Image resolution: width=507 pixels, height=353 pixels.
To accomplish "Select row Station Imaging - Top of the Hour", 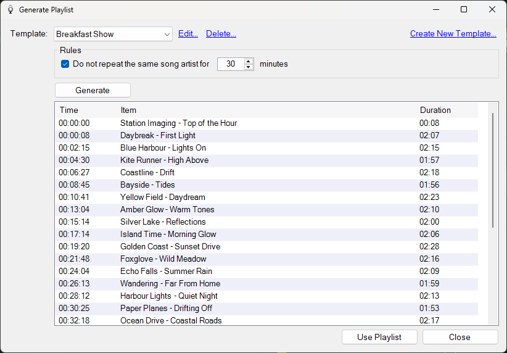I will [266, 123].
